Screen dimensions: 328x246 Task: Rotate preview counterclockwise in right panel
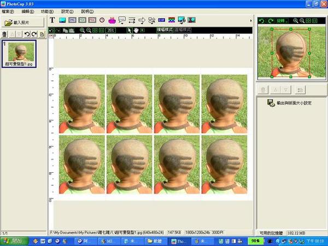point(261,21)
